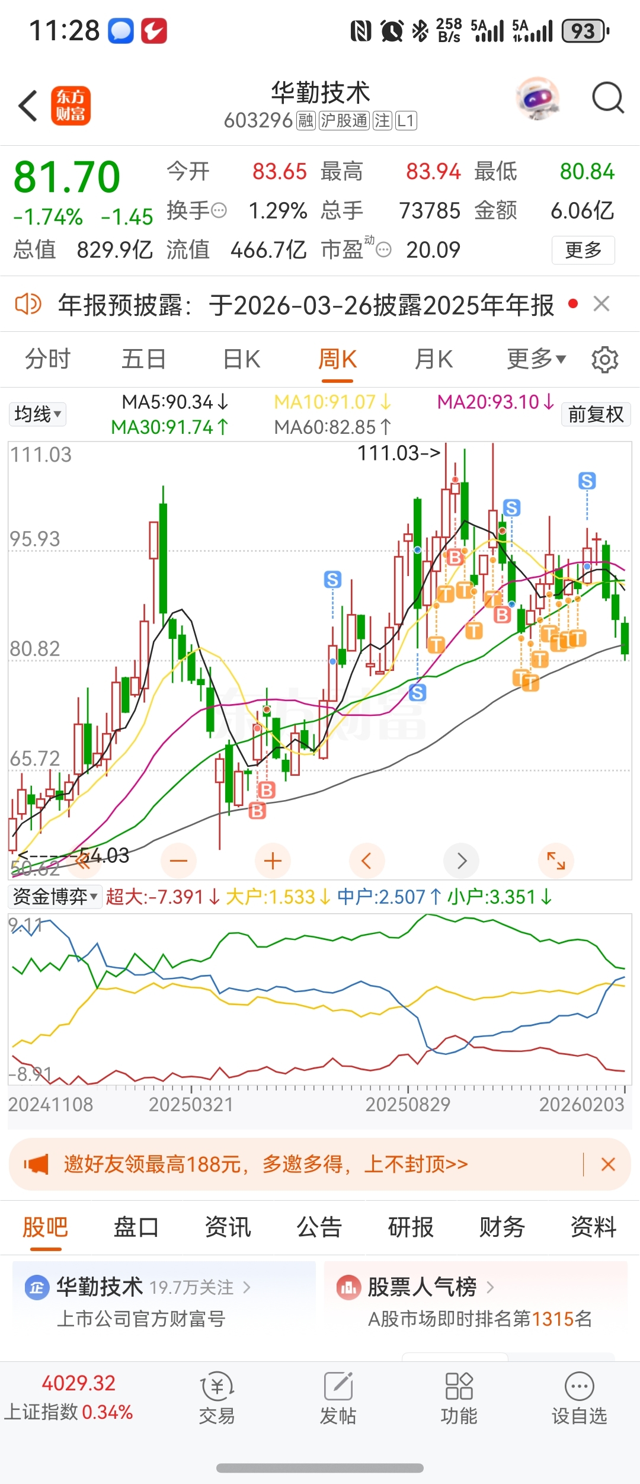
Task: Read 年报预披露 announcement text
Action: 306,305
